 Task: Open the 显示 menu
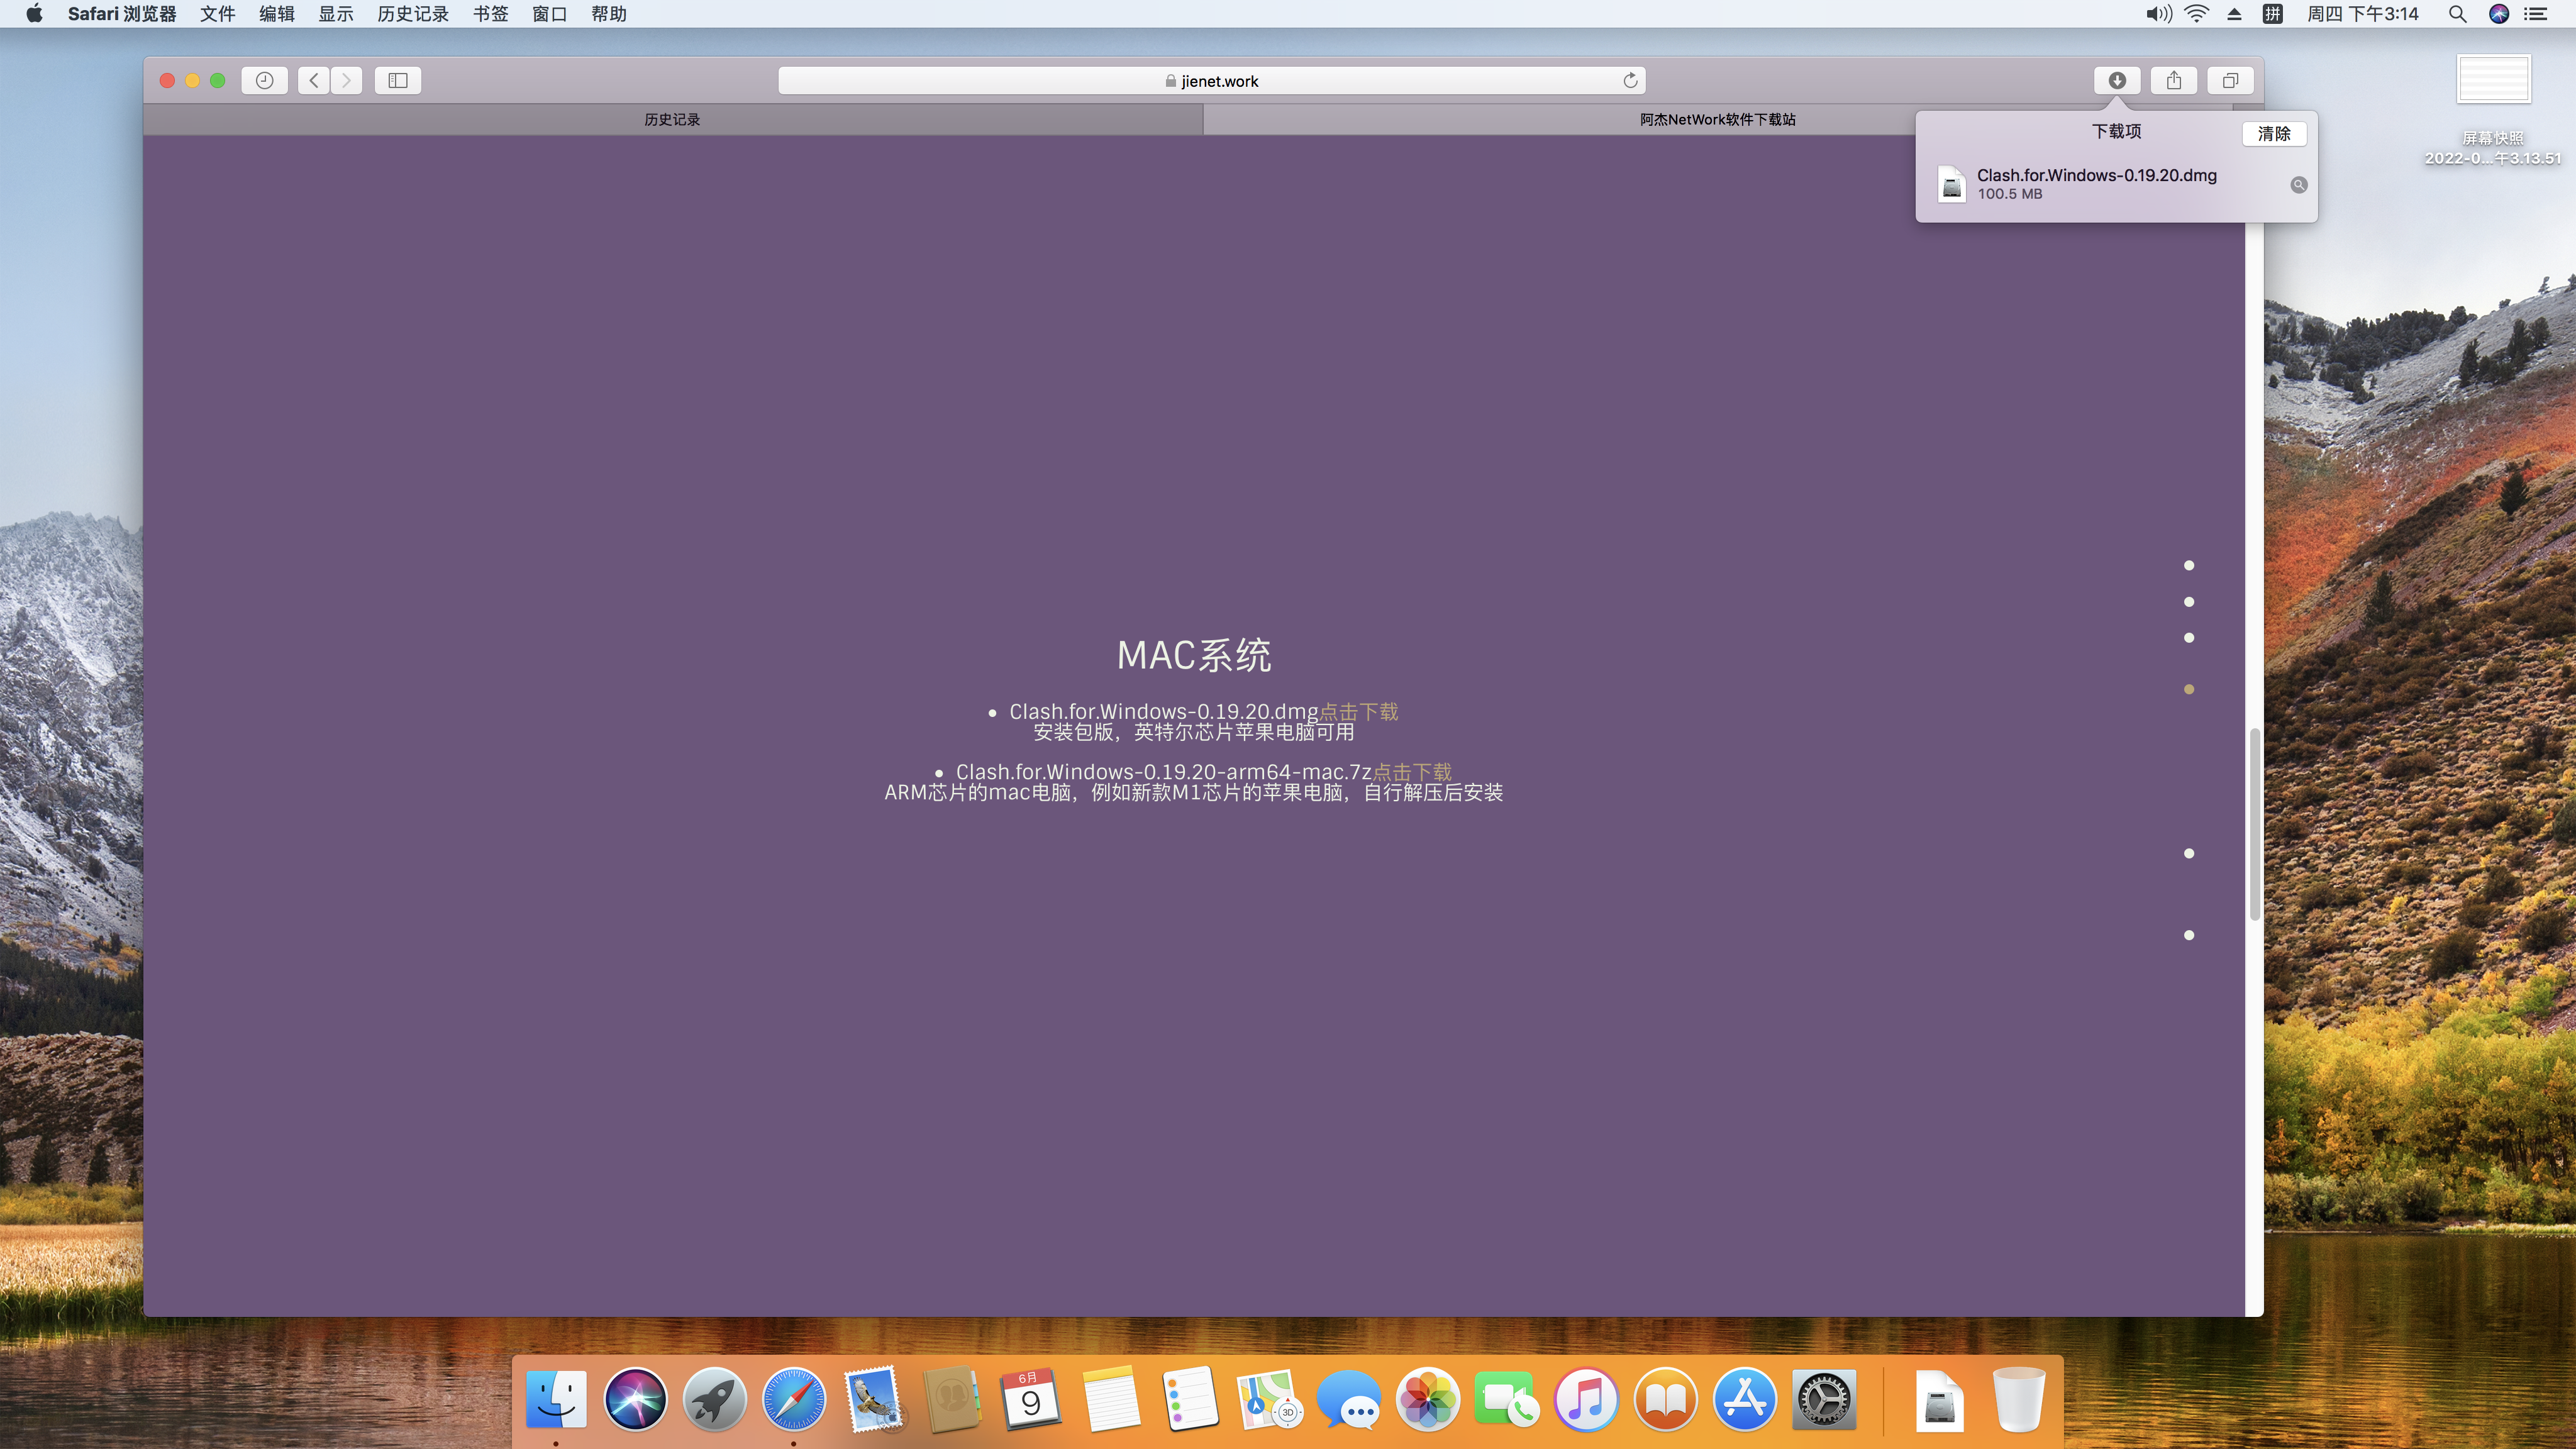[x=336, y=14]
